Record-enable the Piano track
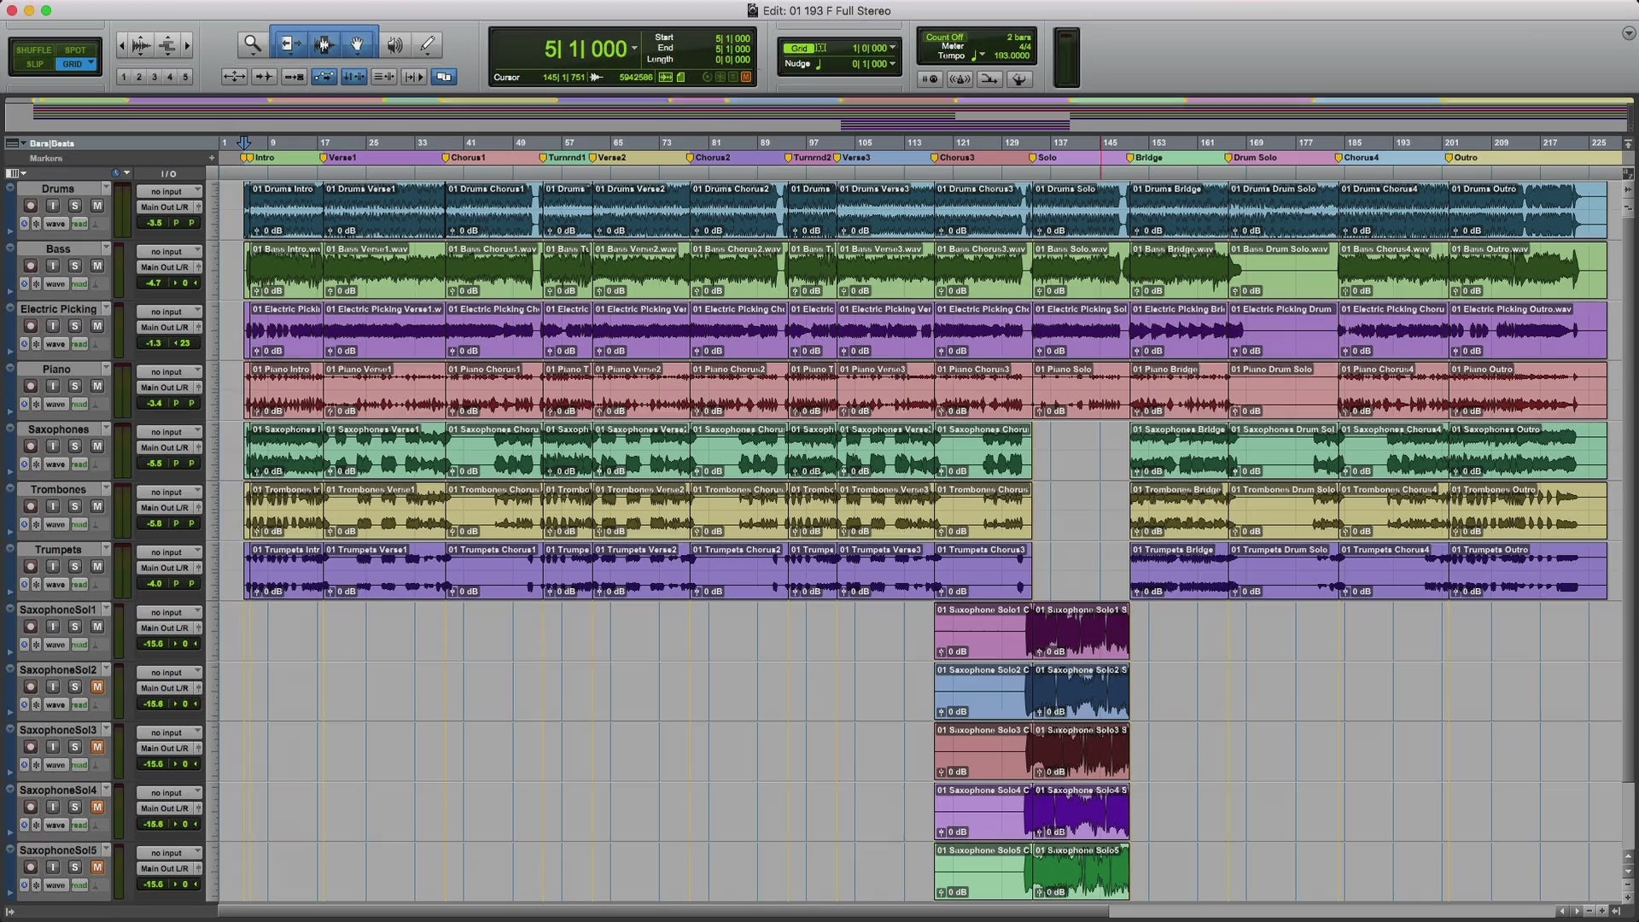Viewport: 1639px width, 922px height. coord(31,386)
